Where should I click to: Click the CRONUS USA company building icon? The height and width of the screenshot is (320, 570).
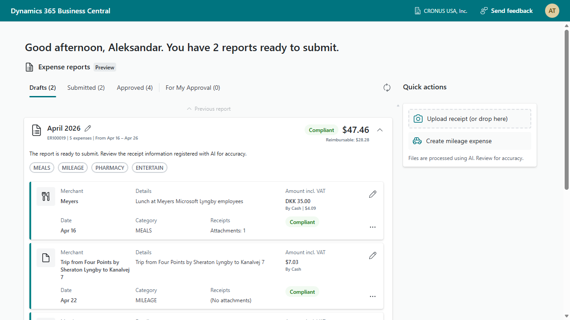(x=417, y=11)
